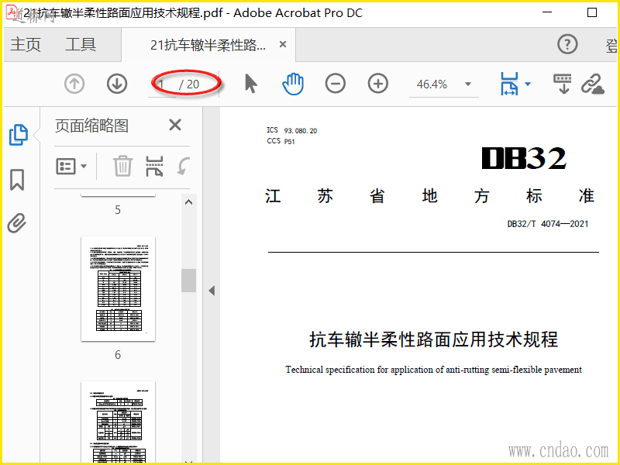This screenshot has width=620, height=465.
Task: Open the 46.4% zoom level dropdown
Action: coord(468,84)
